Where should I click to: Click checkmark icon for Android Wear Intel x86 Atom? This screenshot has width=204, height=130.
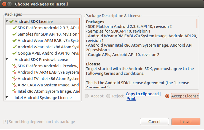click(14, 47)
